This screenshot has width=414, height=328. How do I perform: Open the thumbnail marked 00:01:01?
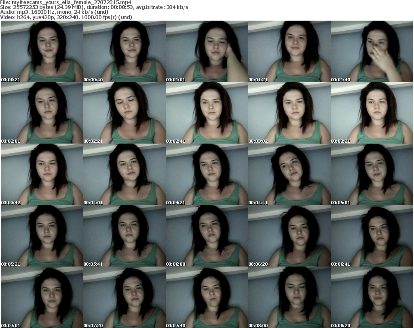pyautogui.click(x=207, y=51)
